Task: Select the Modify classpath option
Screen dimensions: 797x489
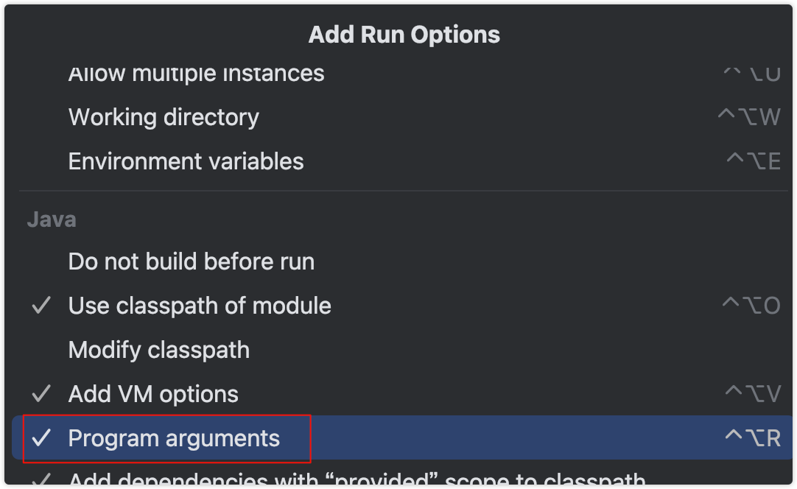Action: click(158, 350)
